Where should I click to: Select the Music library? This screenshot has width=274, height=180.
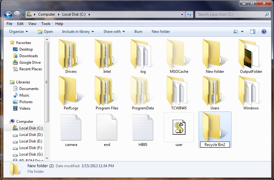pos(22,95)
